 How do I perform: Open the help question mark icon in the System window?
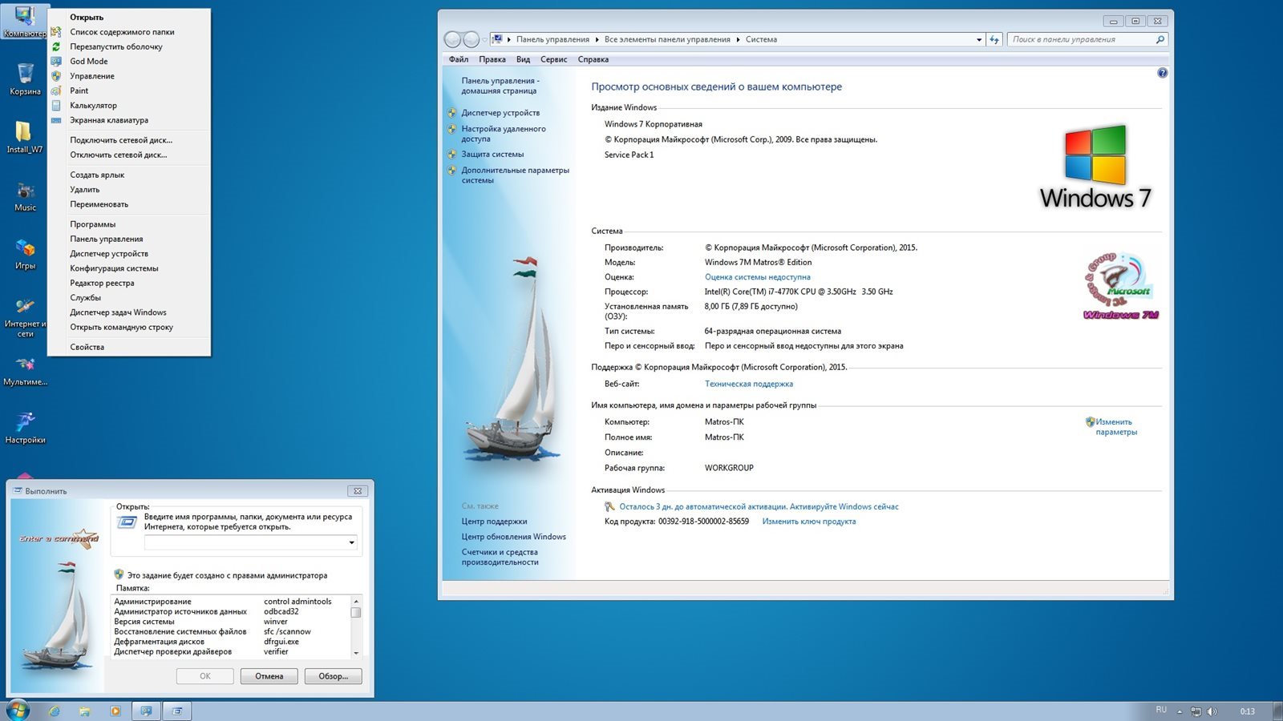point(1162,73)
